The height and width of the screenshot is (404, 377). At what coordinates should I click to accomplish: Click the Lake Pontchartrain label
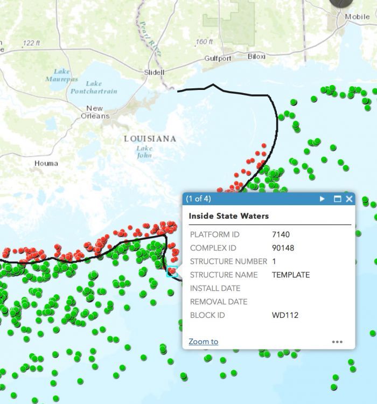tap(94, 87)
